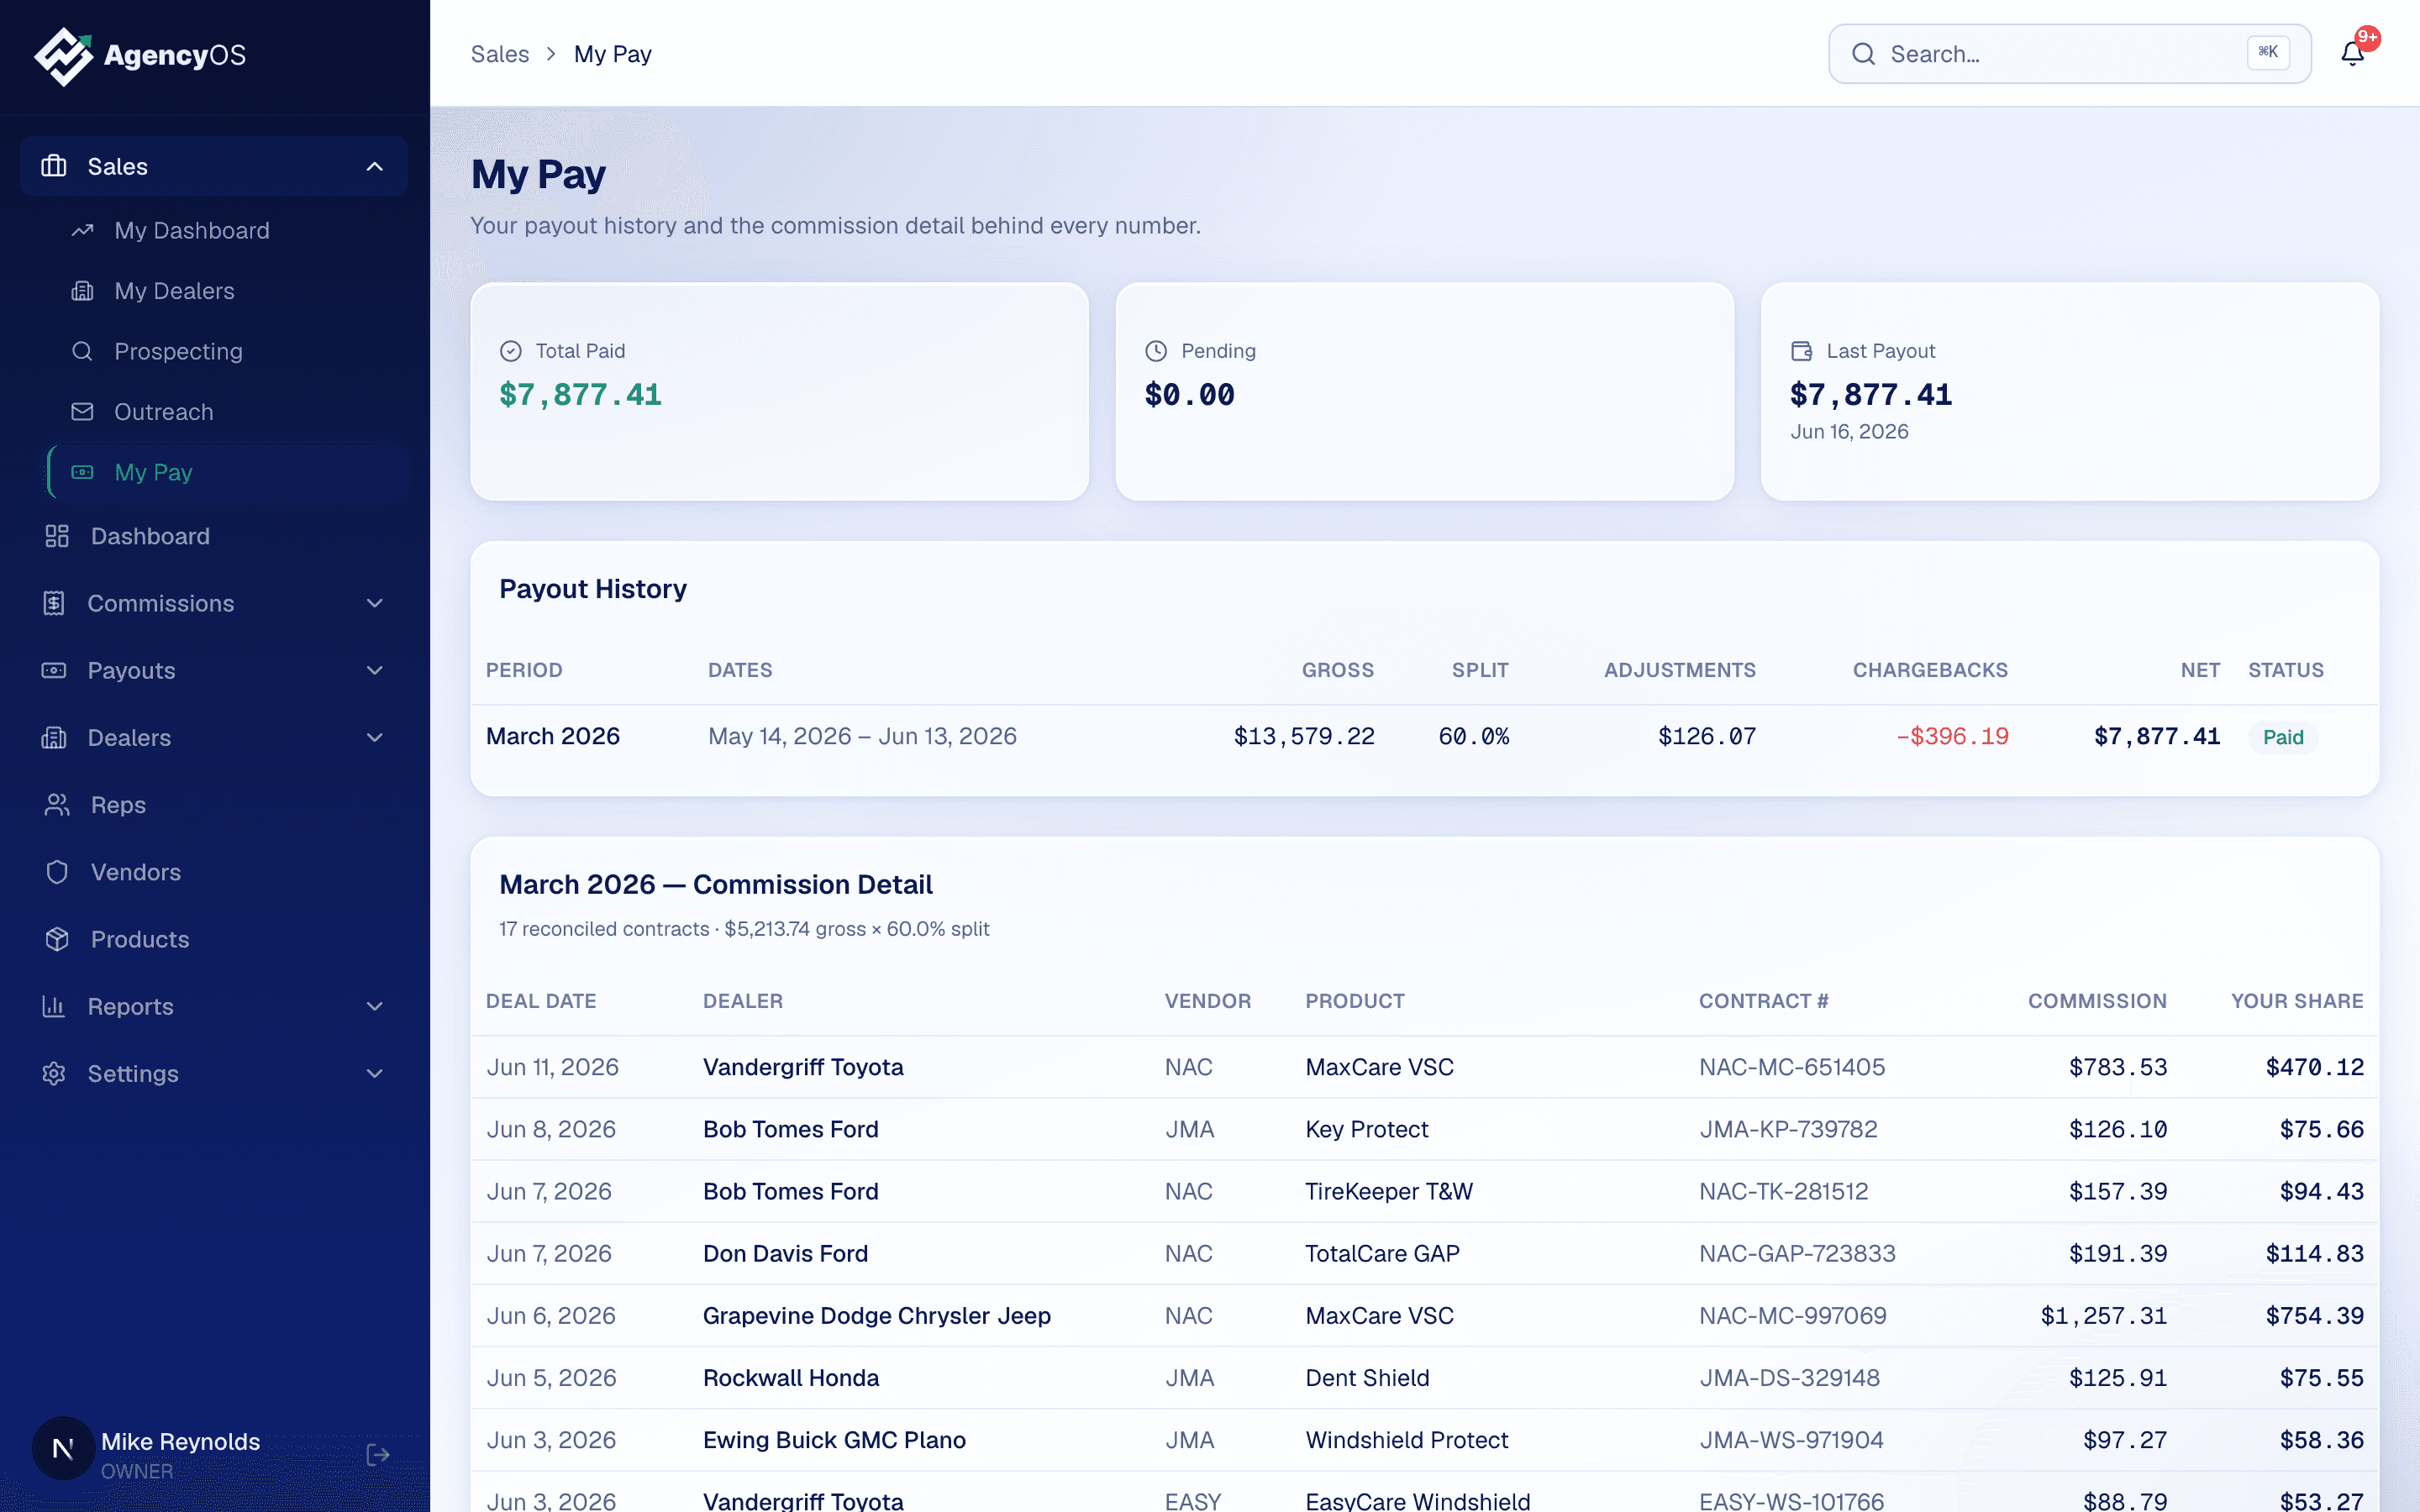Click the Reports bar chart icon
Image resolution: width=2420 pixels, height=1512 pixels.
[x=54, y=1006]
